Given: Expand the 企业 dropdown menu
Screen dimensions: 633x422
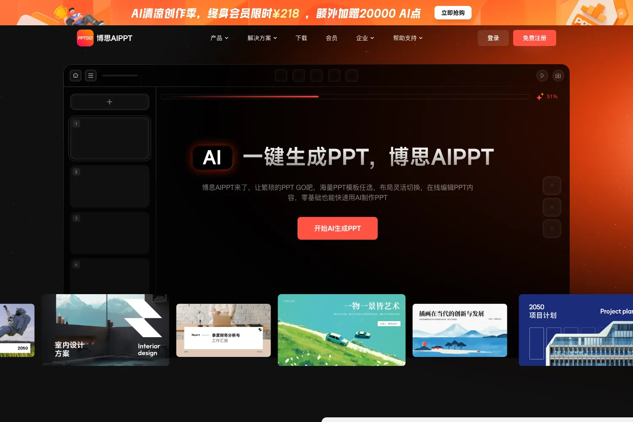Looking at the screenshot, I should pos(365,38).
